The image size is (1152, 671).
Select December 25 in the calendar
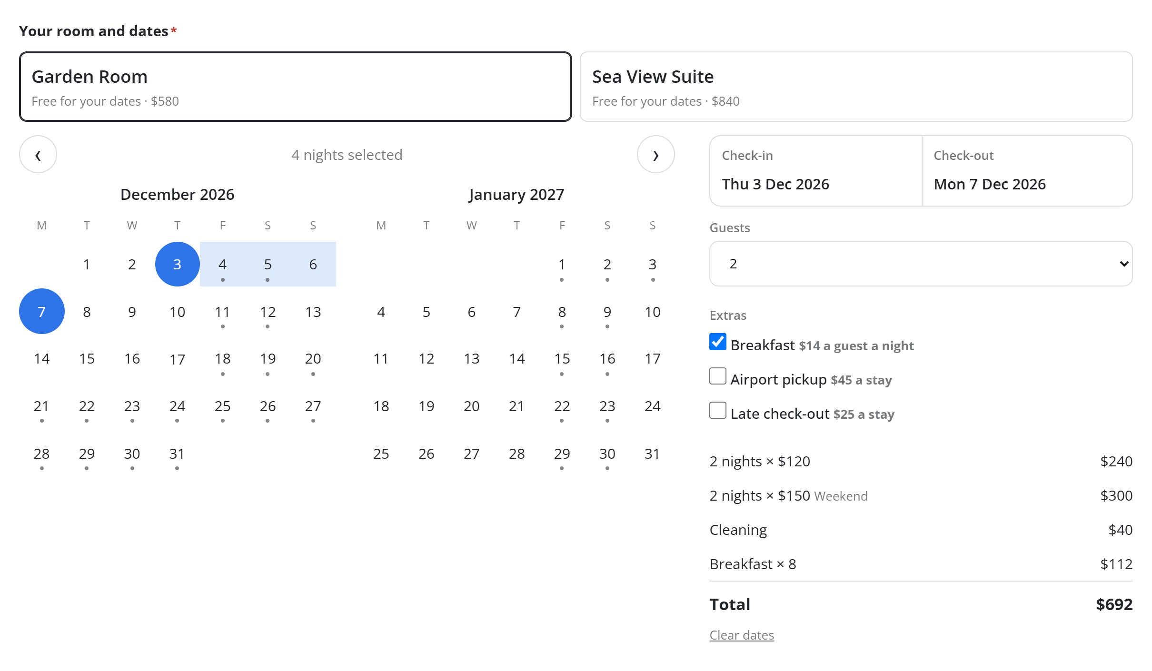tap(223, 406)
